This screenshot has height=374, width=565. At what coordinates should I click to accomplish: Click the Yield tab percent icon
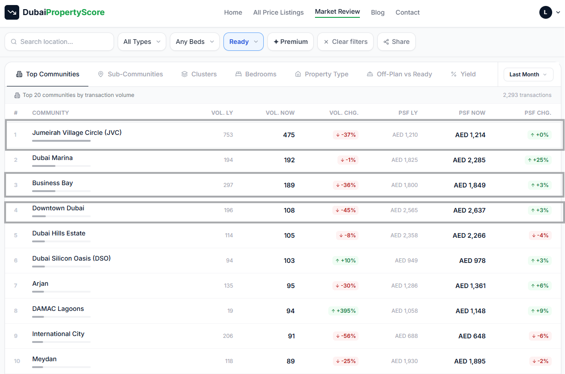click(454, 74)
